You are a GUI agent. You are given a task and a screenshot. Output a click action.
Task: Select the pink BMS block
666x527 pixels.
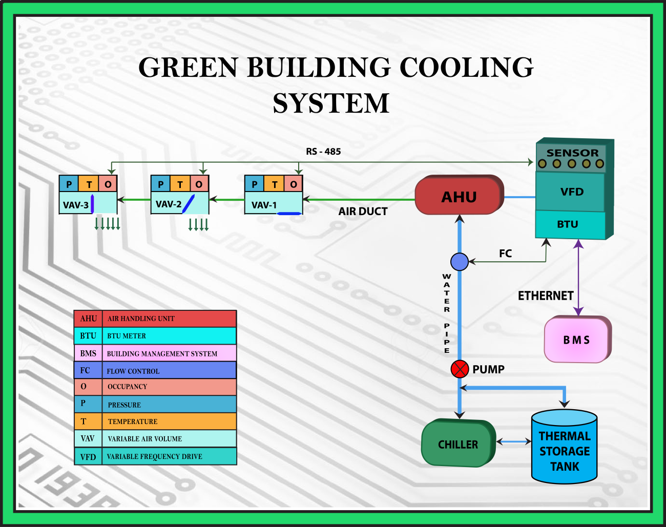(577, 340)
